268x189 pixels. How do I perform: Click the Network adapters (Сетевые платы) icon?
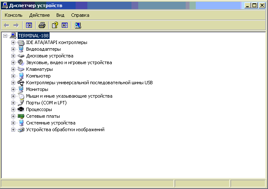point(21,116)
